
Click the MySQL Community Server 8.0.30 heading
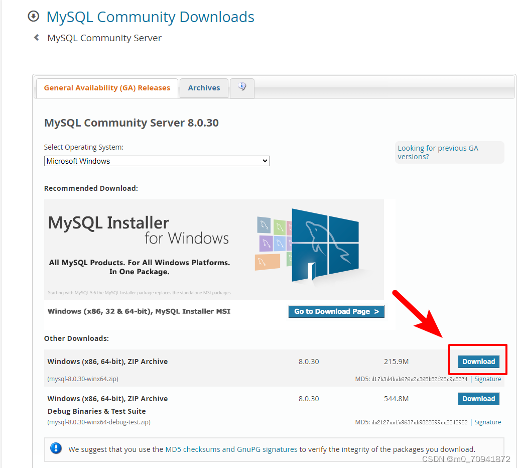click(x=132, y=123)
